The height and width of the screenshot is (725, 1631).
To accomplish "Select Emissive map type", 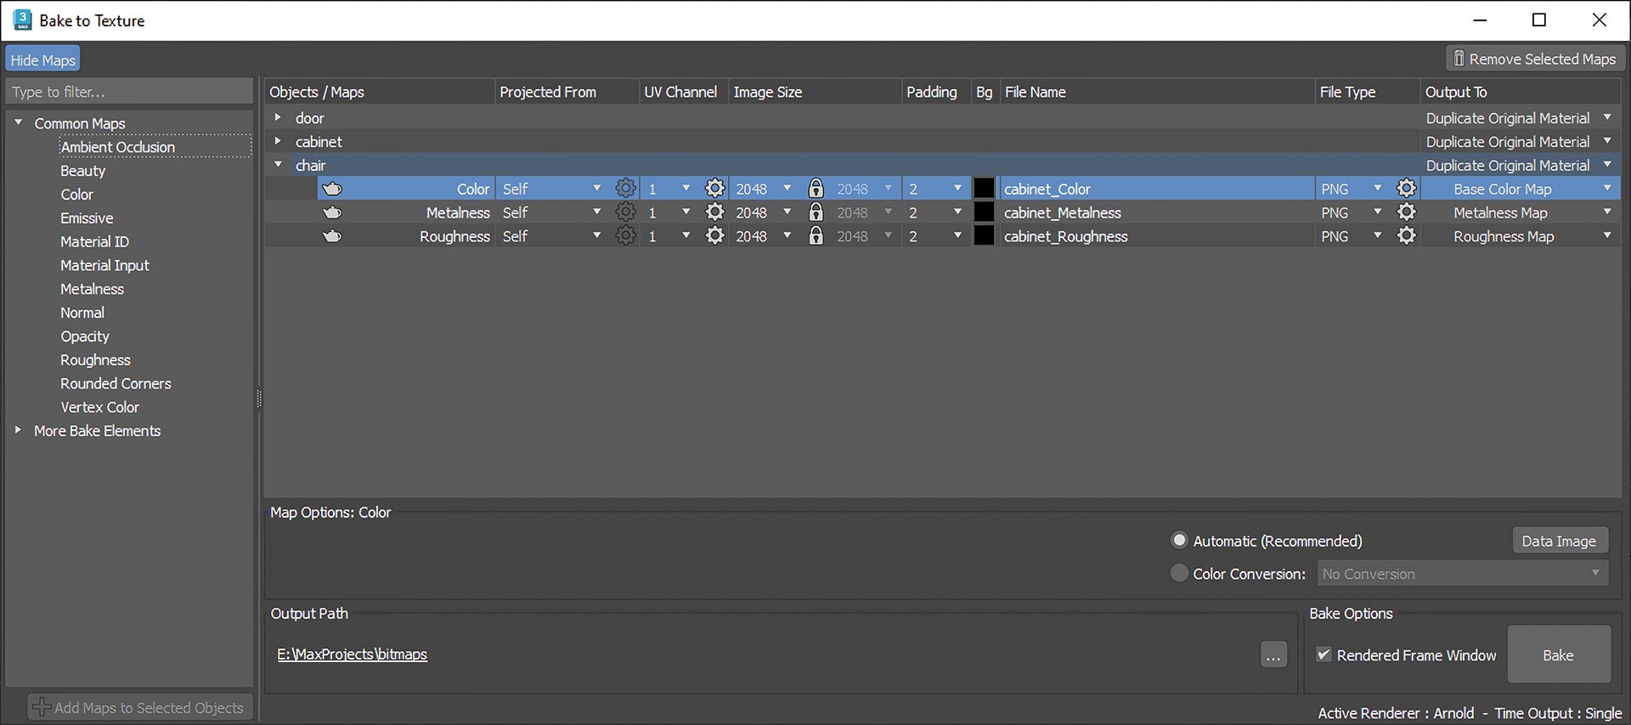I will tap(87, 218).
